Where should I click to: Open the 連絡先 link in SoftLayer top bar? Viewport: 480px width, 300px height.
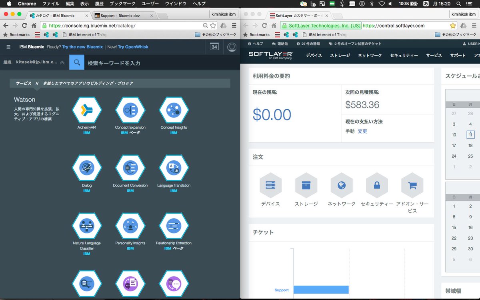[x=279, y=44]
